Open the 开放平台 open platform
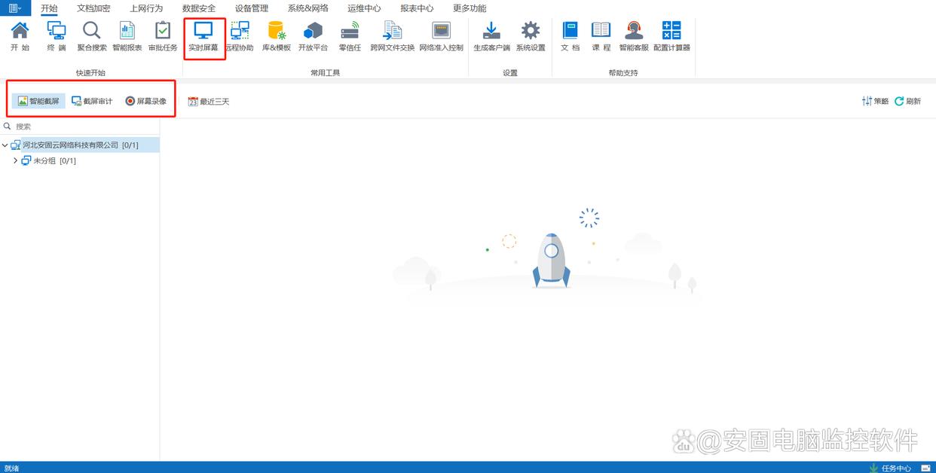Screen dimensions: 936x473 [x=313, y=36]
